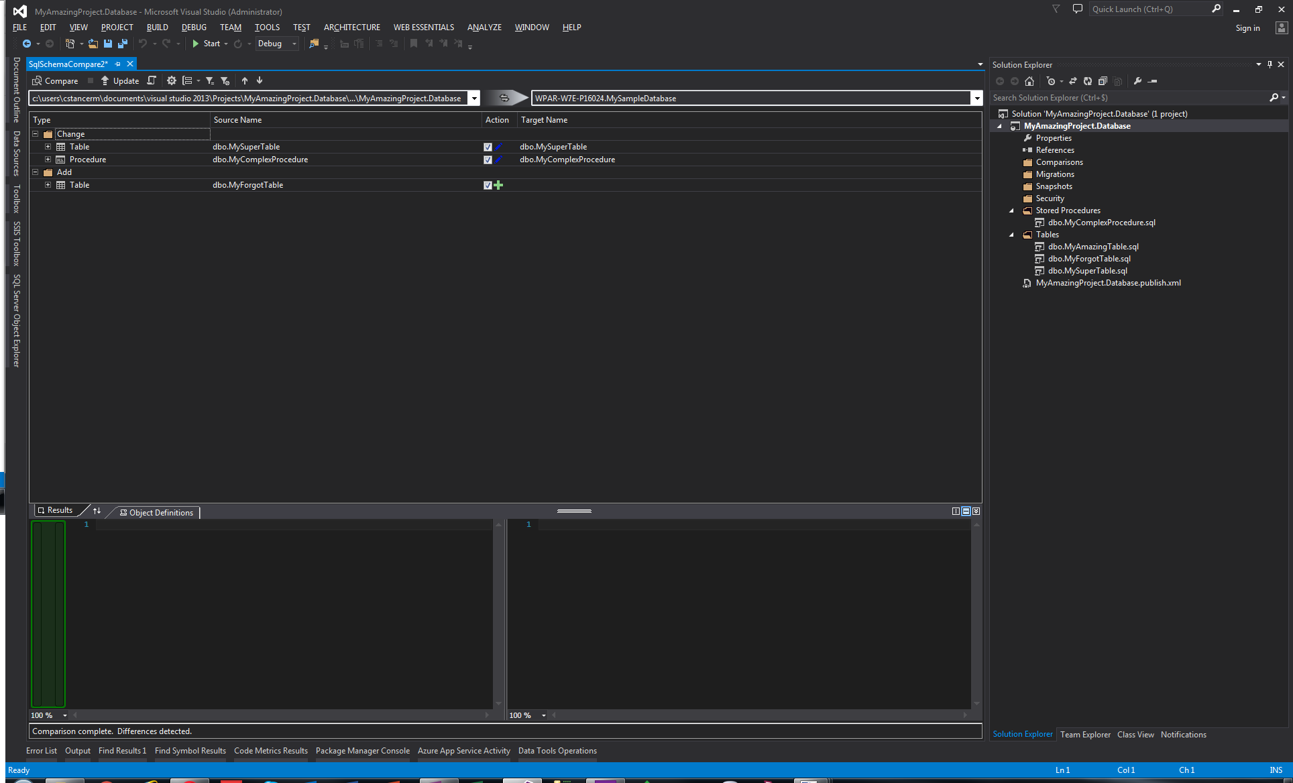Screen dimensions: 1293x783
Task: Open the Debug configuration dropdown
Action: [x=277, y=44]
